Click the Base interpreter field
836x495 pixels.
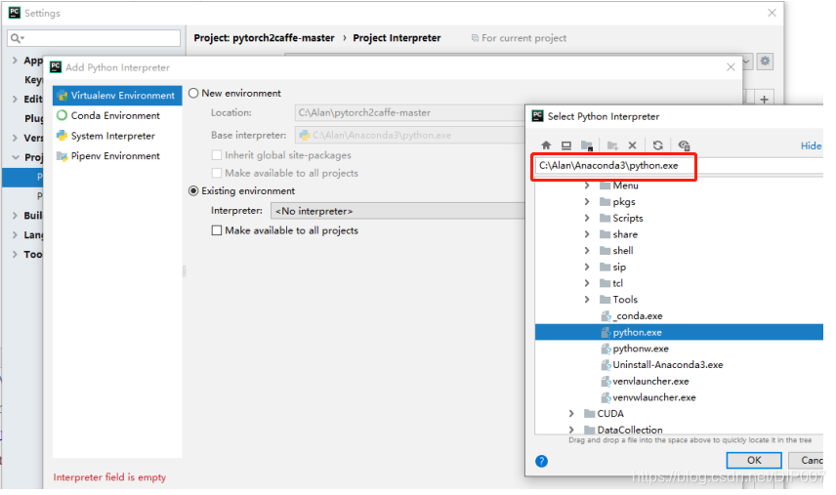409,136
